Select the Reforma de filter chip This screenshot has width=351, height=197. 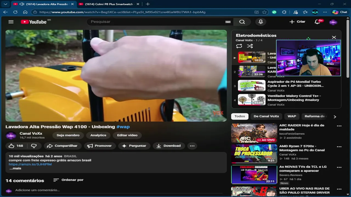(315, 116)
